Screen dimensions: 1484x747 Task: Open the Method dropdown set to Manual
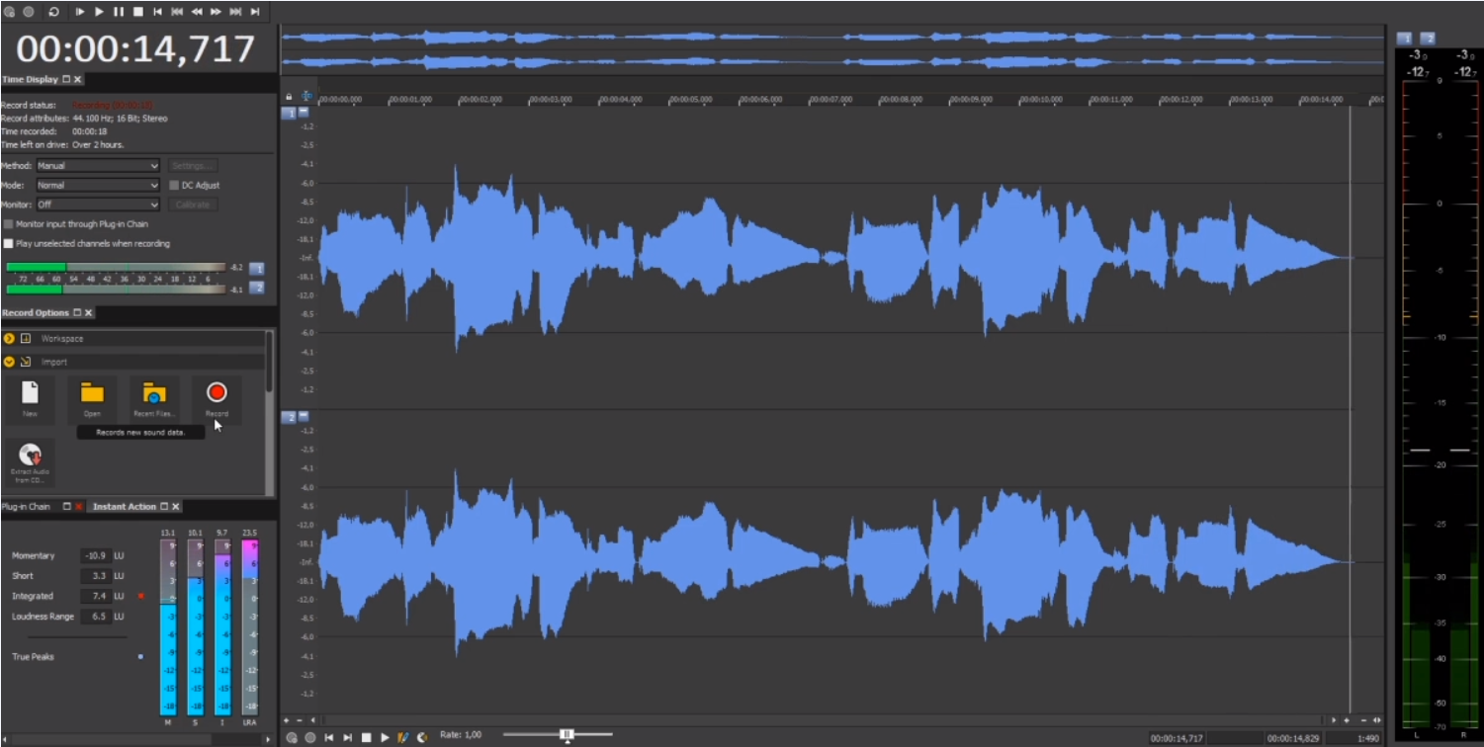point(98,166)
